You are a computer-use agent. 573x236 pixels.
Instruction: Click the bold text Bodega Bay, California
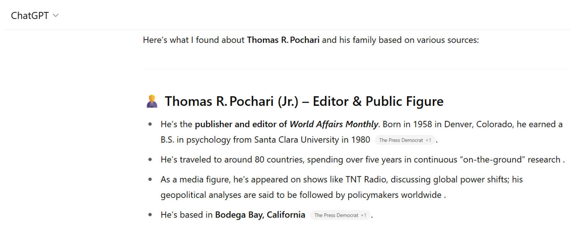(x=260, y=215)
